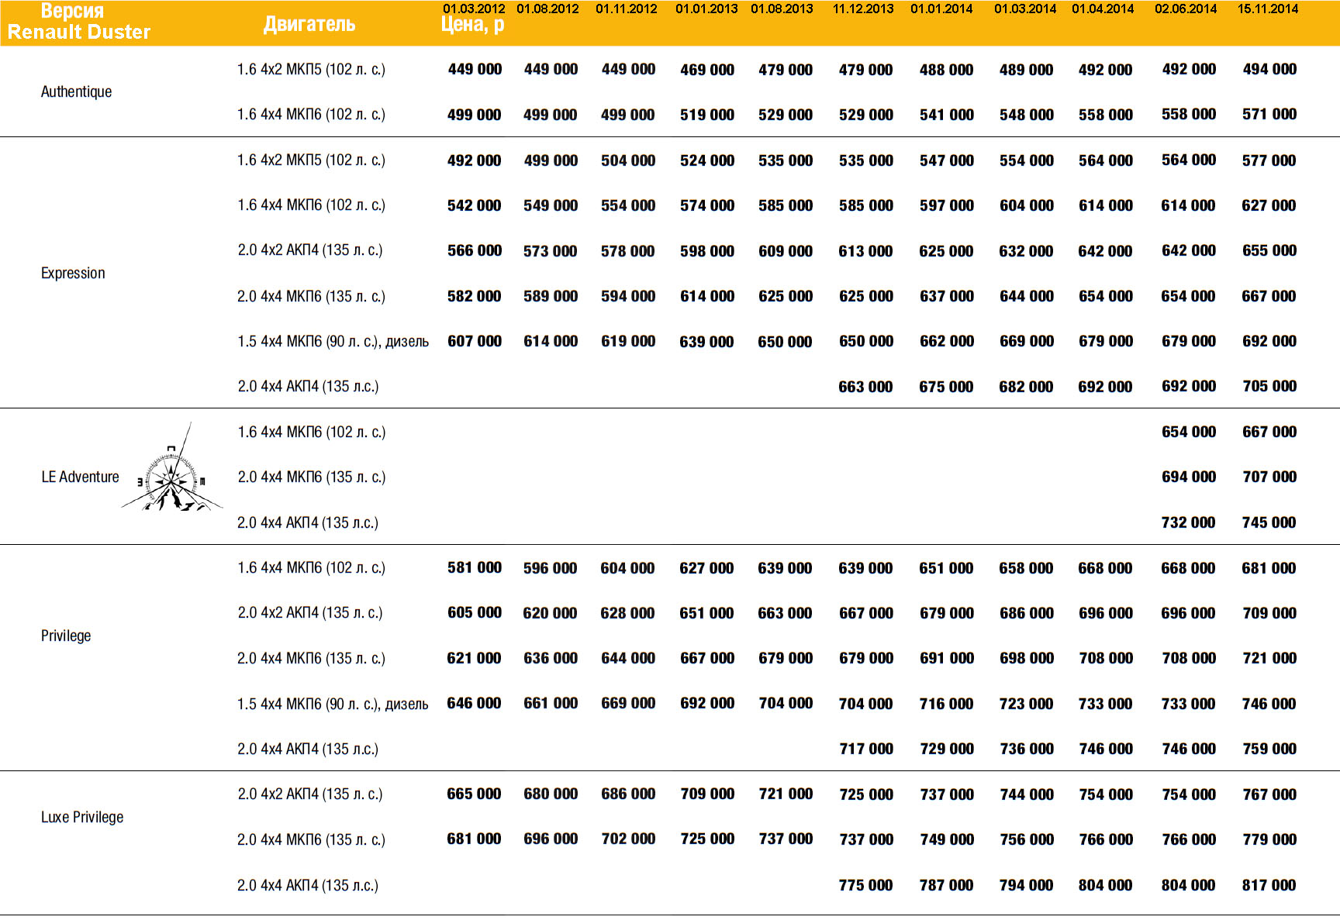Click price 717 000 in Privilege row
This screenshot has height=920, width=1340.
pyautogui.click(x=866, y=749)
